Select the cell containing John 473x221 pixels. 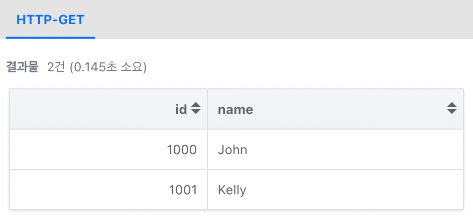tap(335, 150)
